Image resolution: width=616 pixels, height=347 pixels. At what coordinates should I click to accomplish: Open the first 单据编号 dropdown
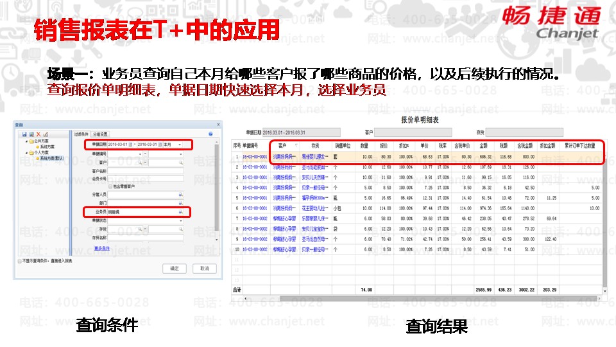tap(141, 154)
